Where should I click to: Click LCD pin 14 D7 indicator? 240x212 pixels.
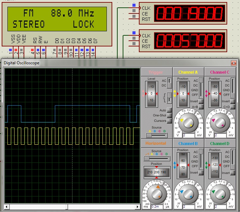[93, 50]
